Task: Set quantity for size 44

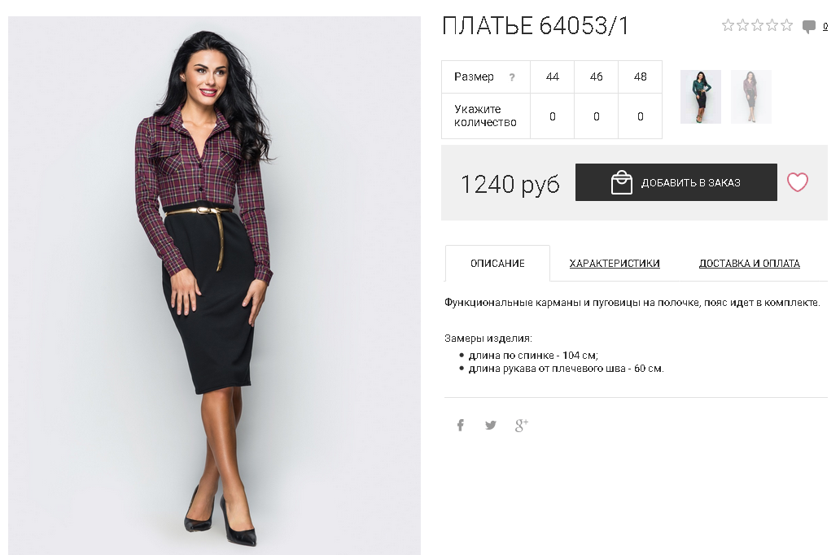Action: click(x=553, y=116)
